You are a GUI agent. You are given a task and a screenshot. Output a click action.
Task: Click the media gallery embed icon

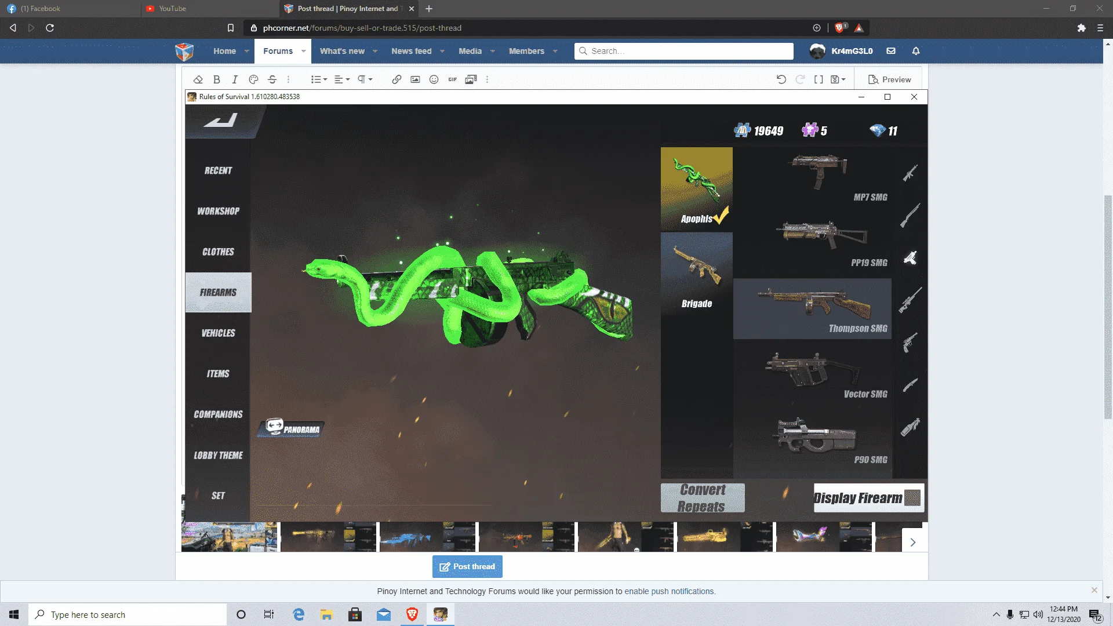point(471,79)
